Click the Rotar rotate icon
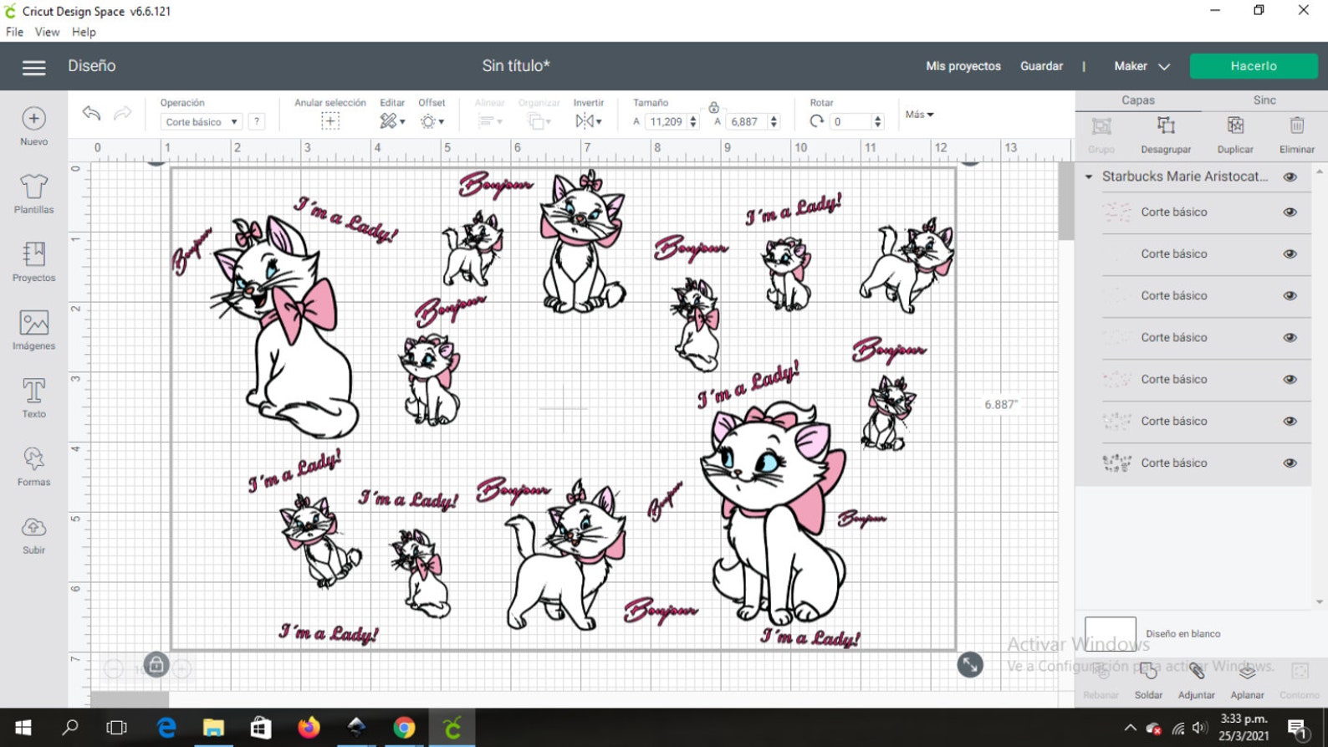 point(816,121)
